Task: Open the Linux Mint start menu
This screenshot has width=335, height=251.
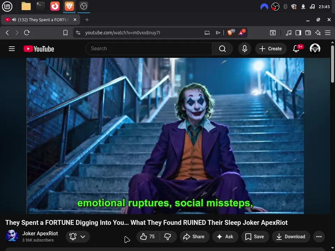Action: tap(7, 6)
